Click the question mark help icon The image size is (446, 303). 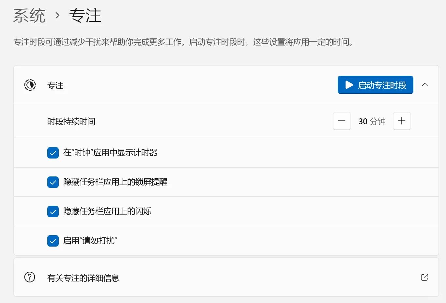(x=29, y=277)
